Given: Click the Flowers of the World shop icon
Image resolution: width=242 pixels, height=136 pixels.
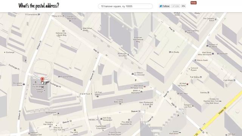Looking at the screenshot, I should tap(207, 46).
